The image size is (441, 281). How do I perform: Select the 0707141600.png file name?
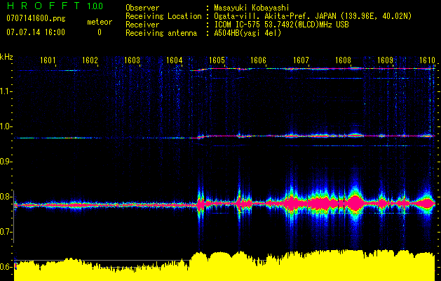pos(36,19)
